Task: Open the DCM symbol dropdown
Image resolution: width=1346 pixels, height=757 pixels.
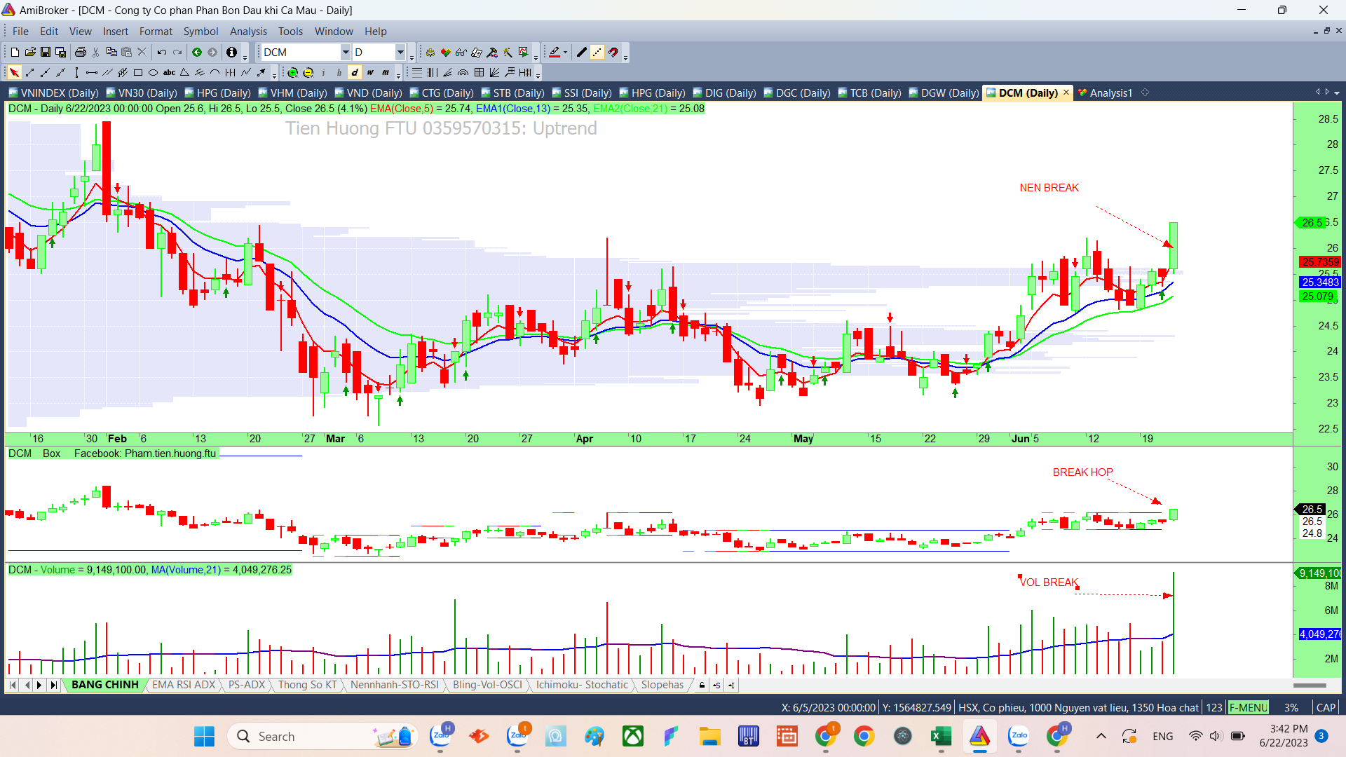Action: (x=345, y=52)
